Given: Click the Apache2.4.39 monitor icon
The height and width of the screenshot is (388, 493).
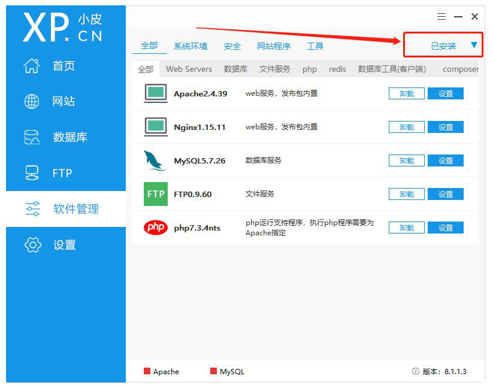Looking at the screenshot, I should tap(156, 93).
